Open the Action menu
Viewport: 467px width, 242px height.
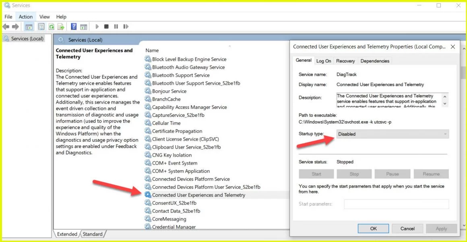point(26,16)
